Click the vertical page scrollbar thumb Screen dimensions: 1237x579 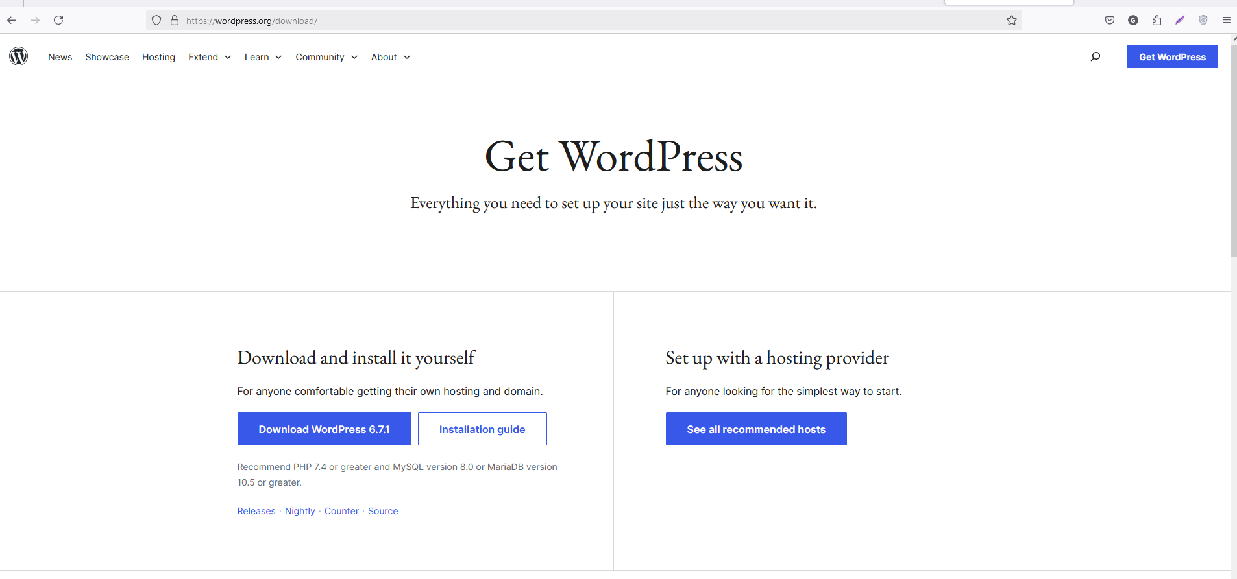click(1234, 149)
